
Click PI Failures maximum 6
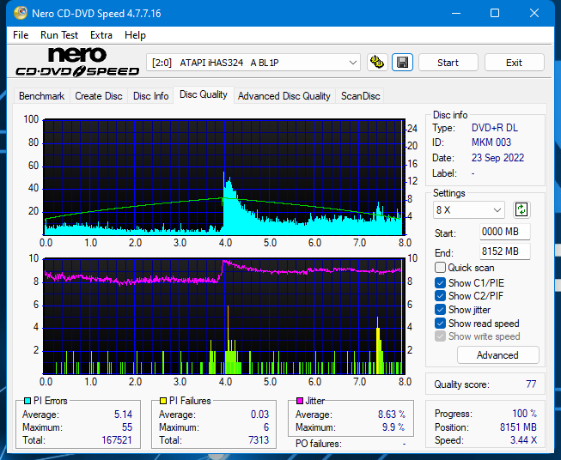[x=266, y=427]
